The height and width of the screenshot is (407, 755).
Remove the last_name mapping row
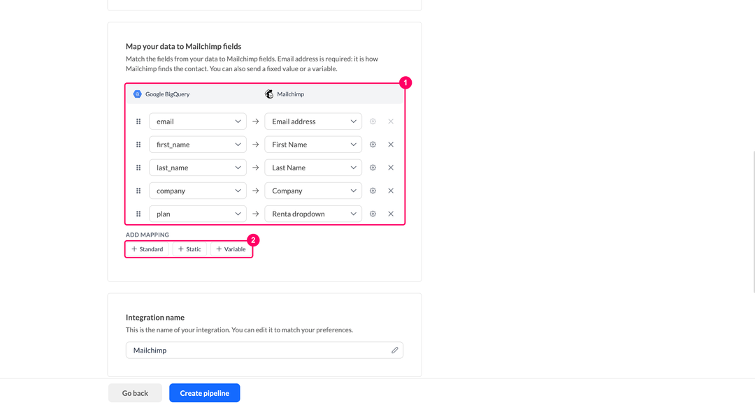(391, 168)
